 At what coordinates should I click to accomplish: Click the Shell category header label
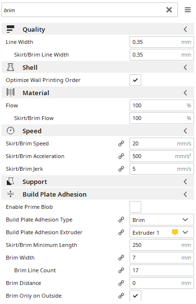(x=30, y=67)
